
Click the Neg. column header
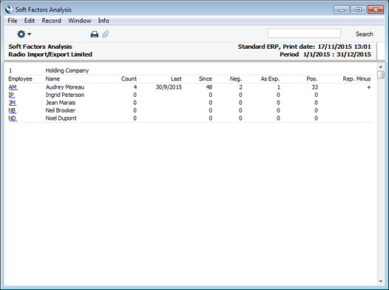point(236,79)
